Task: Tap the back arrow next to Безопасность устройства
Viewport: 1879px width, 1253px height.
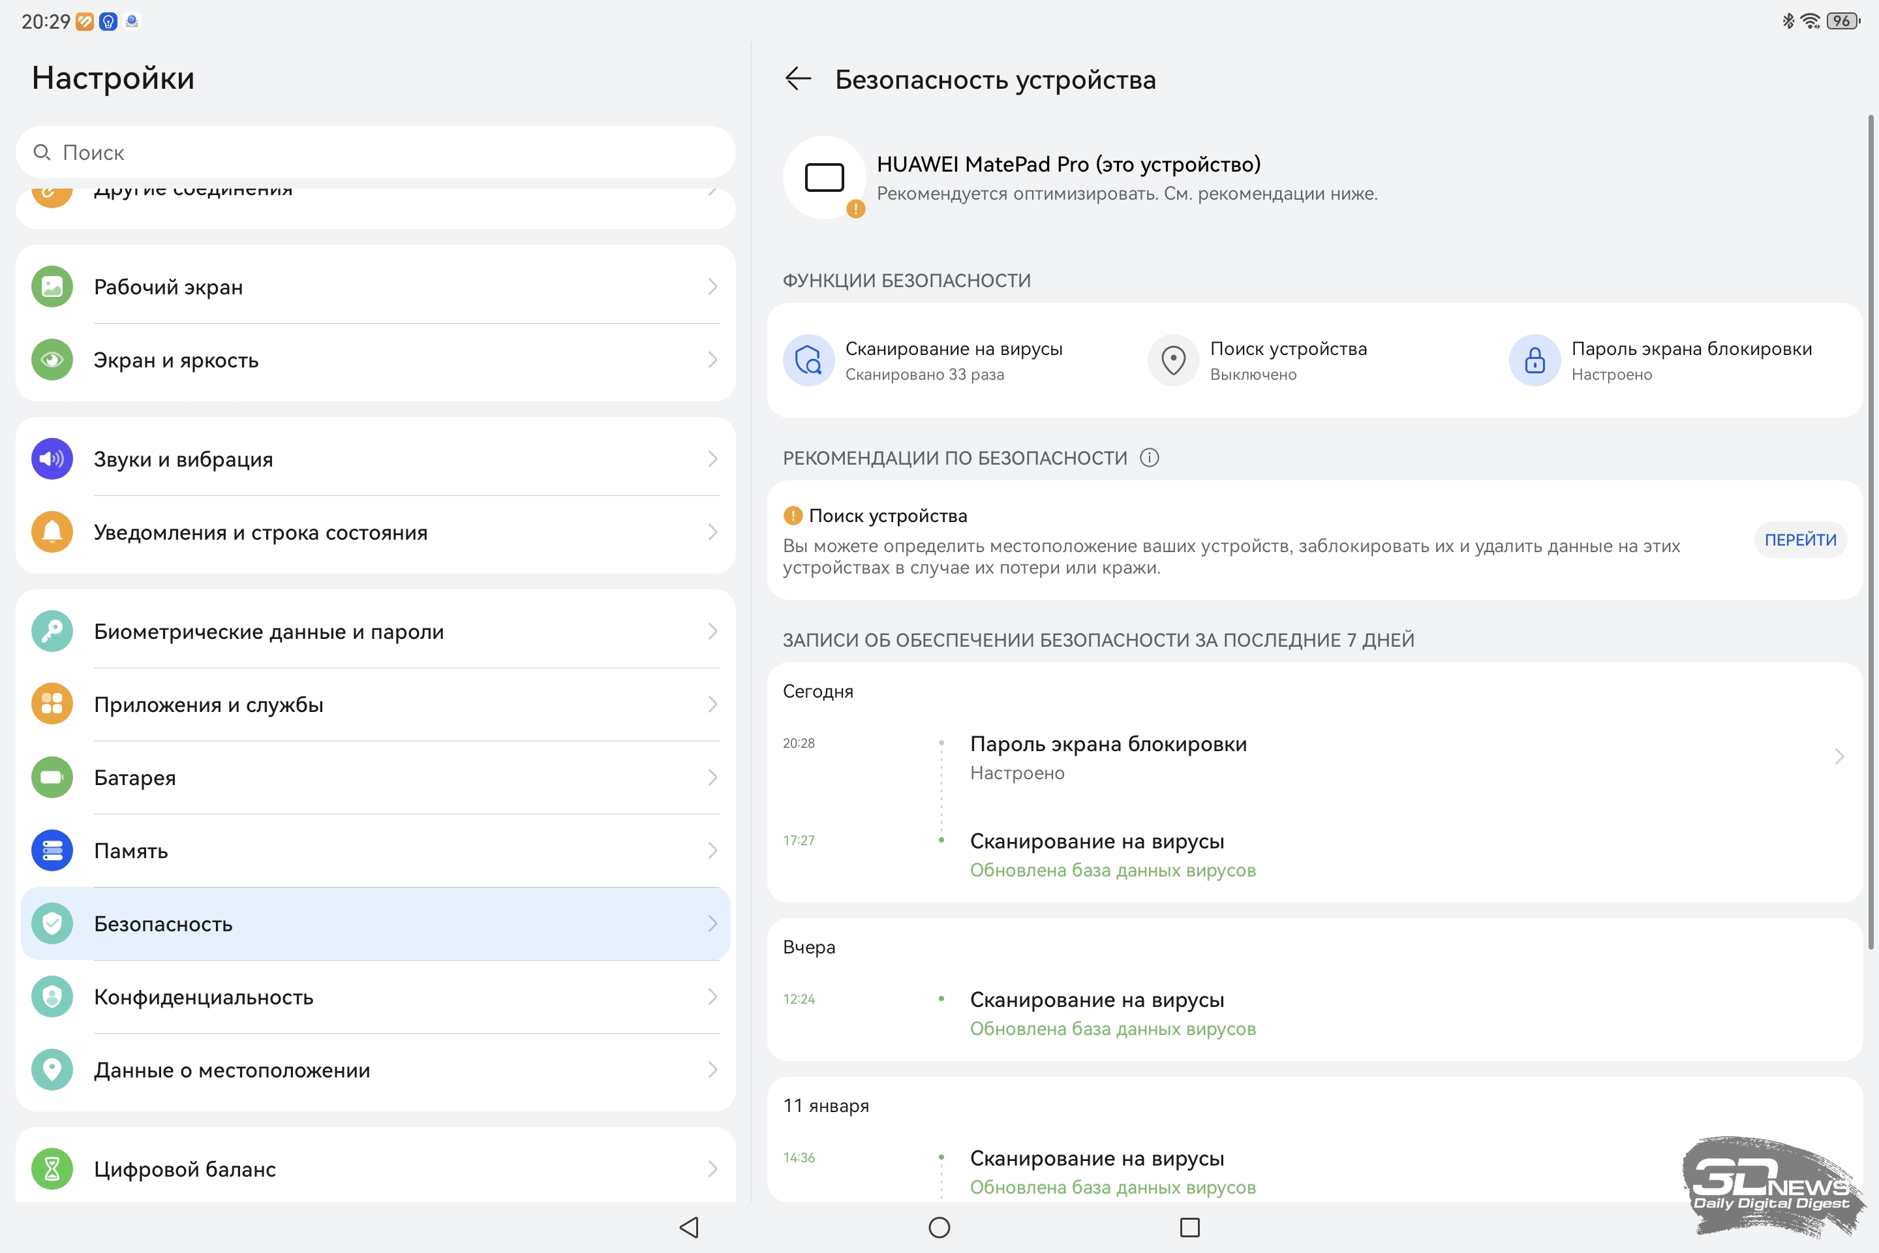Action: point(798,78)
